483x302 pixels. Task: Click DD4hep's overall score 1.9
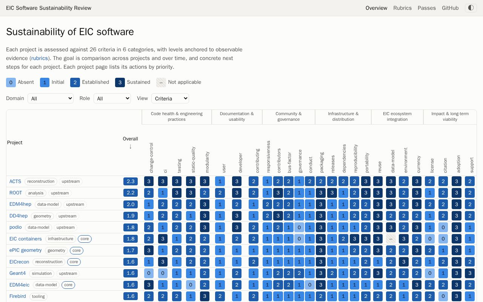(x=131, y=216)
